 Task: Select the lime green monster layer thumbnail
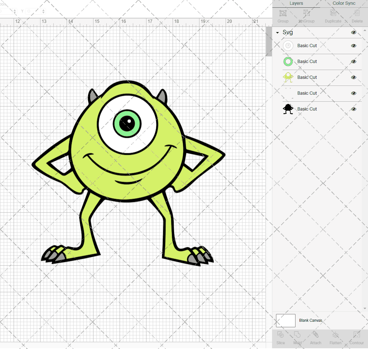(x=288, y=77)
